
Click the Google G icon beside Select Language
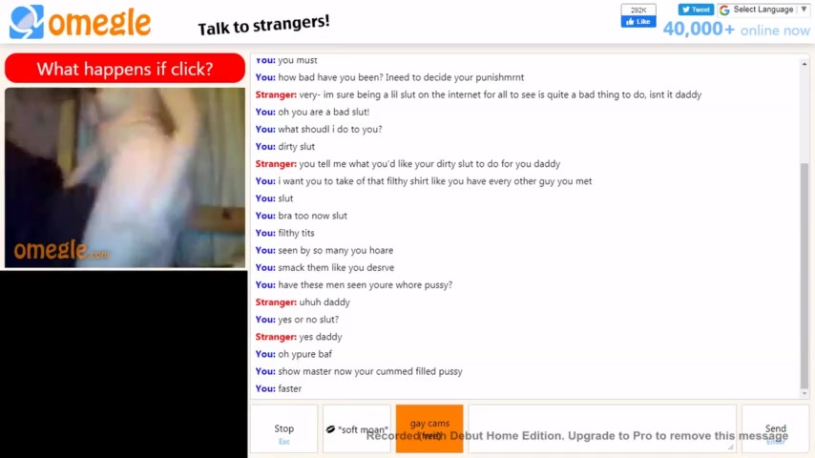click(x=724, y=10)
